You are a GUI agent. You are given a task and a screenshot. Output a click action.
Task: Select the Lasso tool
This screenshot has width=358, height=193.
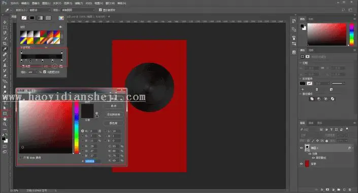[5, 33]
